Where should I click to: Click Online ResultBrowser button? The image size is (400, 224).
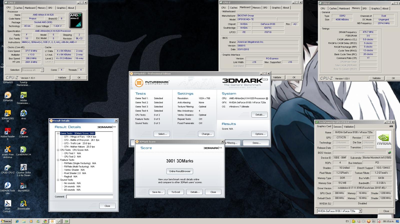click(180, 171)
